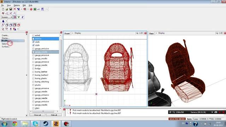Click the magnifier icon in the User viewport

point(216,33)
